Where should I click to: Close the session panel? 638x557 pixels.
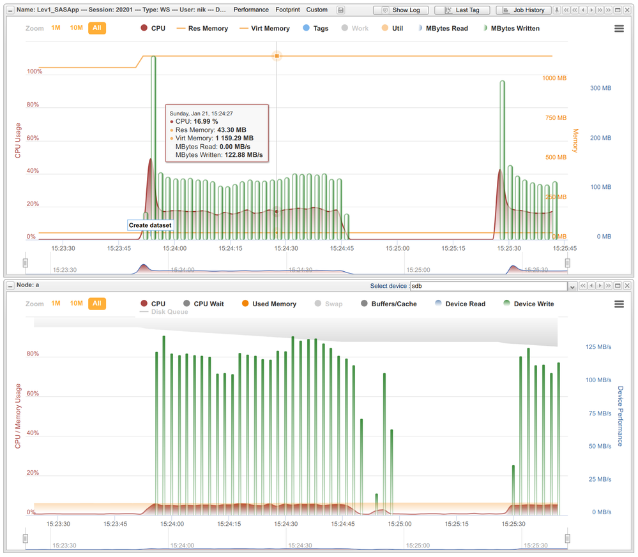coord(627,10)
